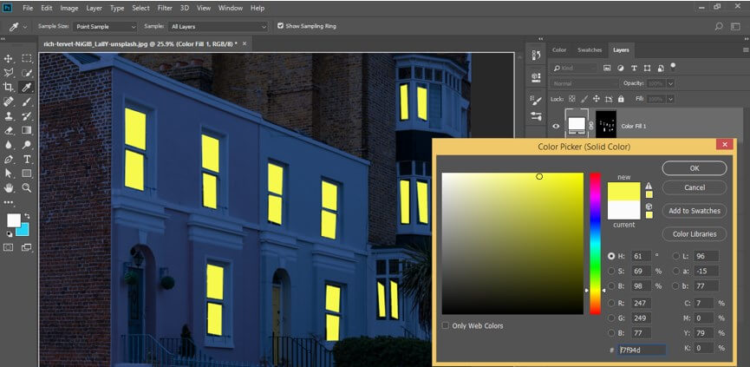Select the Clone Stamp tool
This screenshot has height=367, width=750.
point(8,115)
